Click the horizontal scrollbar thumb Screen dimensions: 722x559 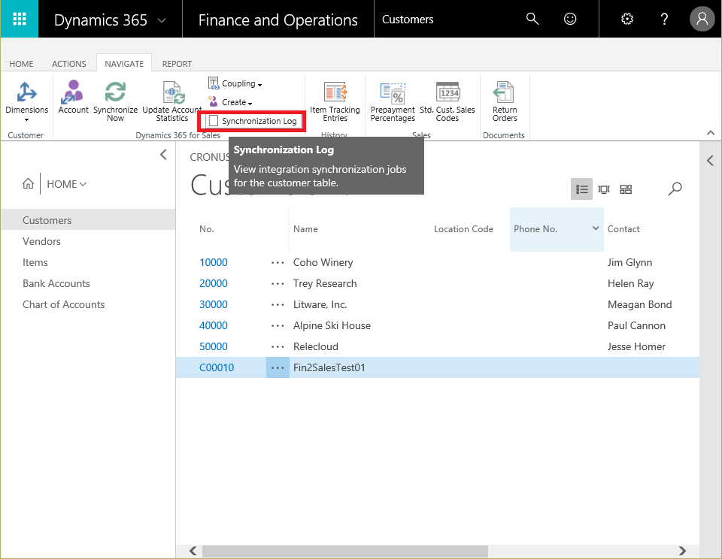tap(345, 551)
